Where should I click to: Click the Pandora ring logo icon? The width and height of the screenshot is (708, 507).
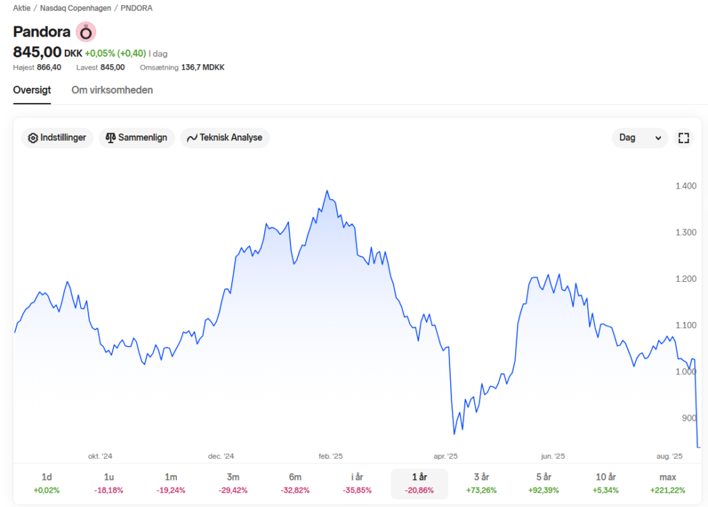coord(86,32)
